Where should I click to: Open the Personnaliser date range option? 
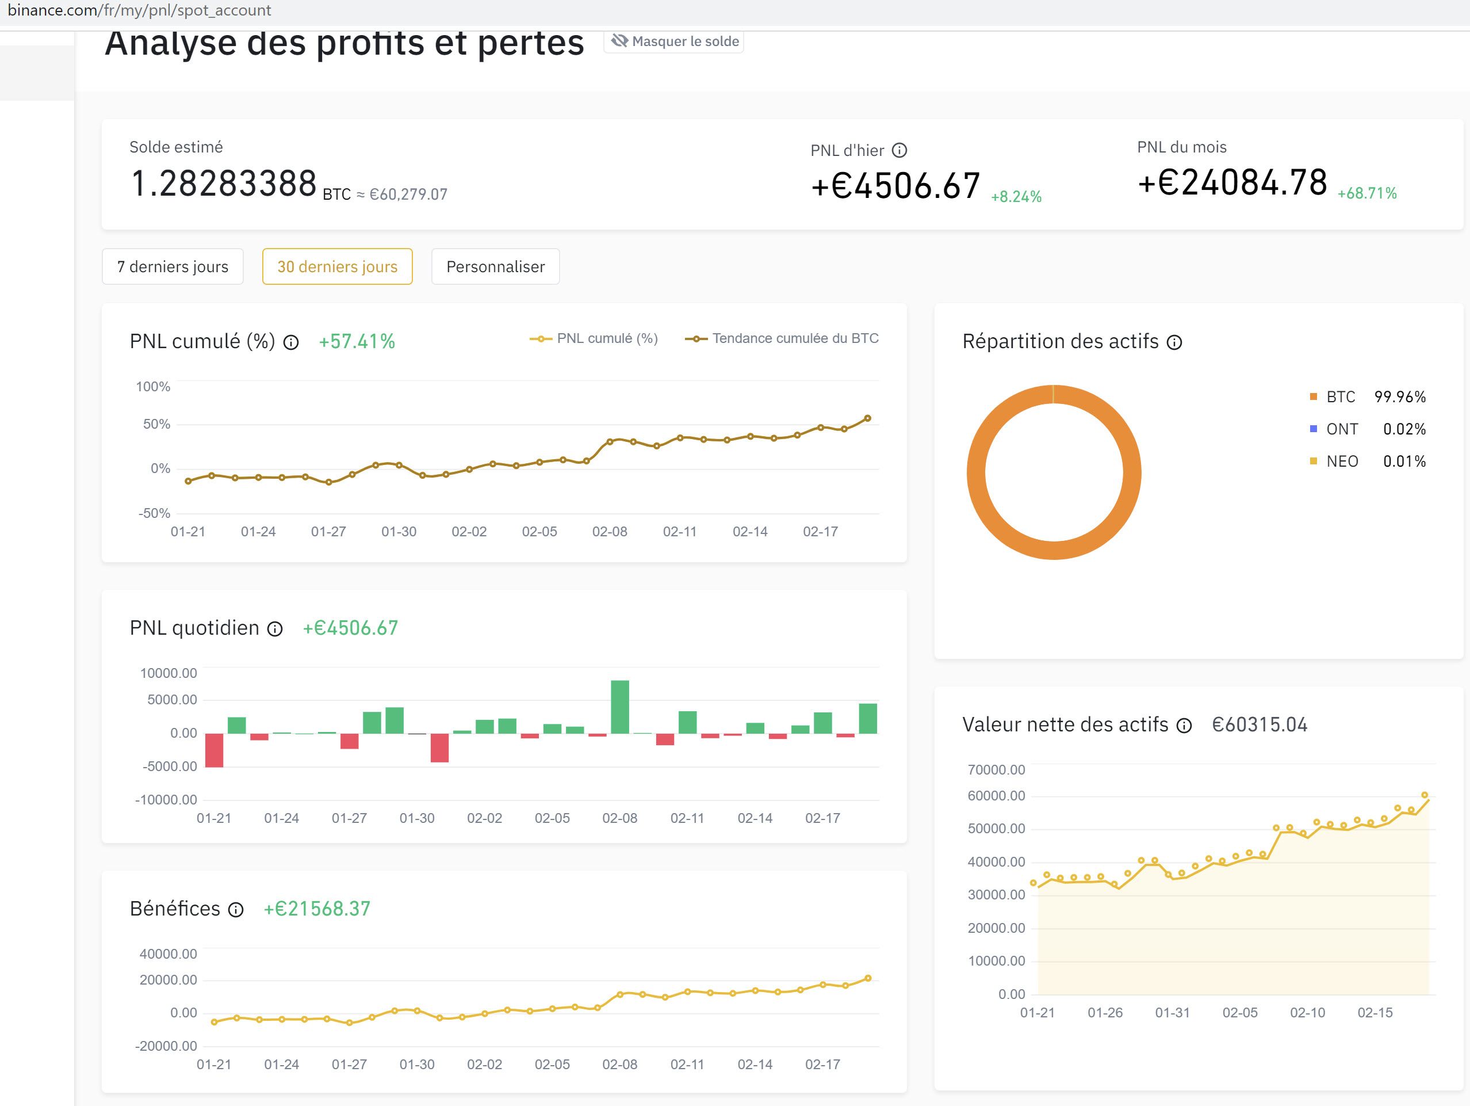496,266
